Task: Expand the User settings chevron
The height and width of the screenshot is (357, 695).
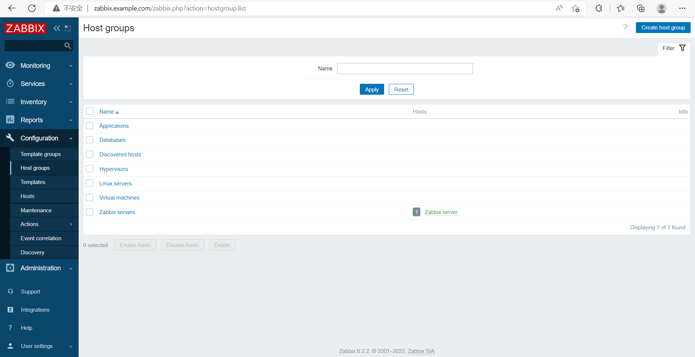Action: 71,346
